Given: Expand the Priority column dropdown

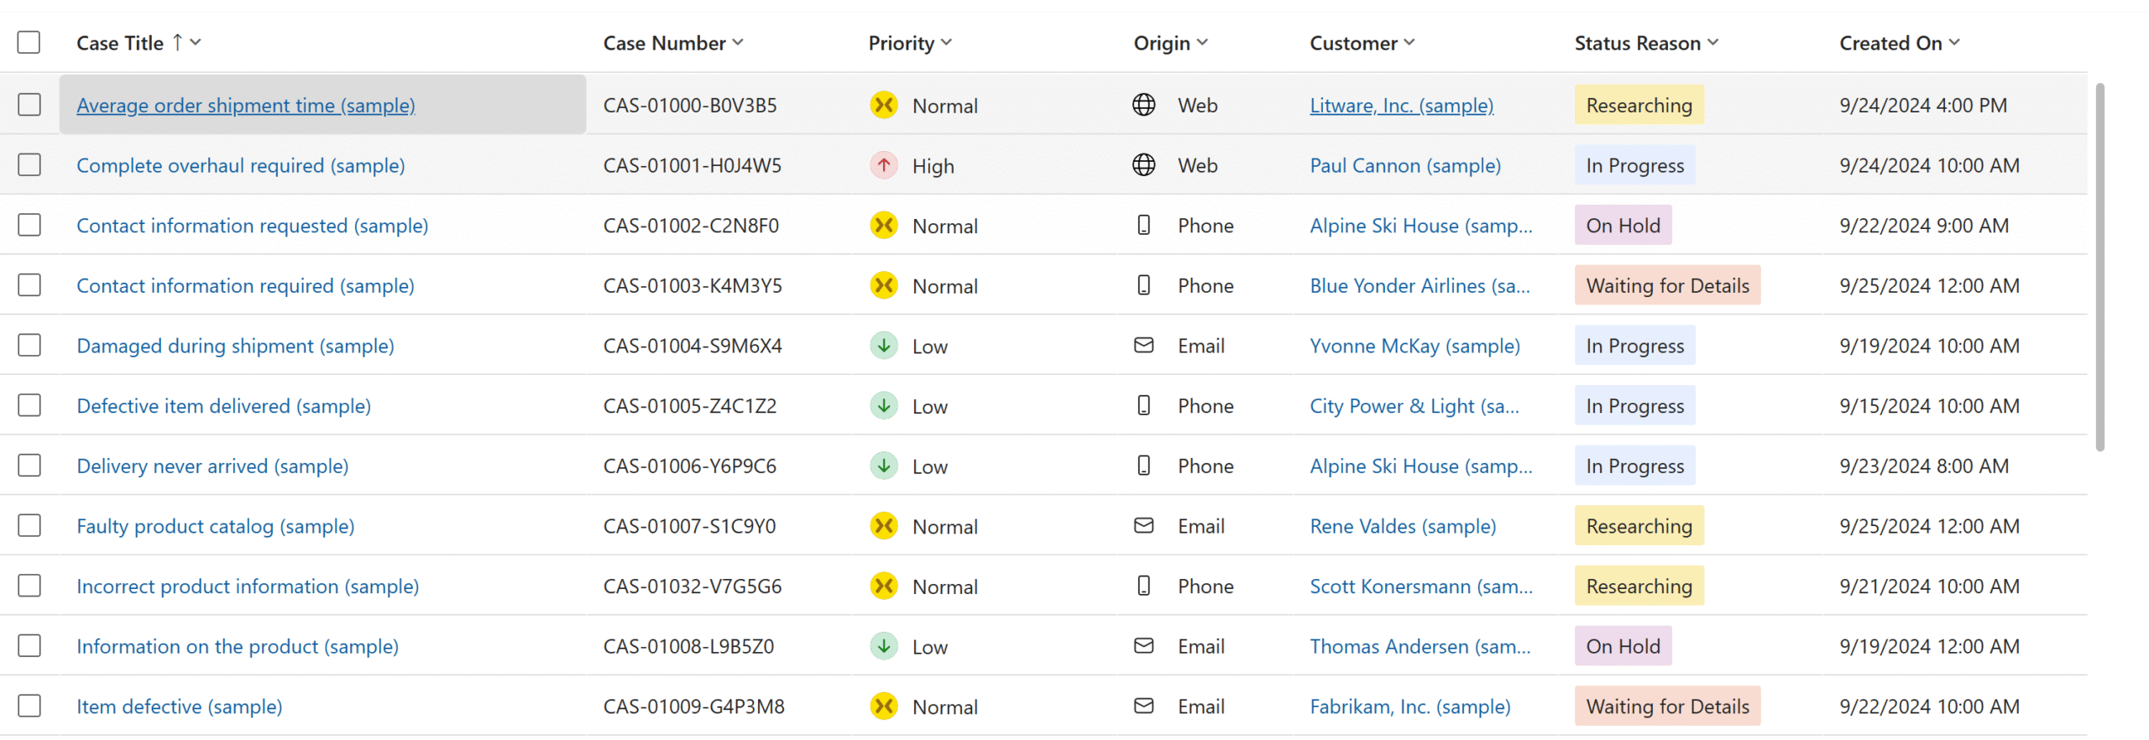Looking at the screenshot, I should [946, 43].
